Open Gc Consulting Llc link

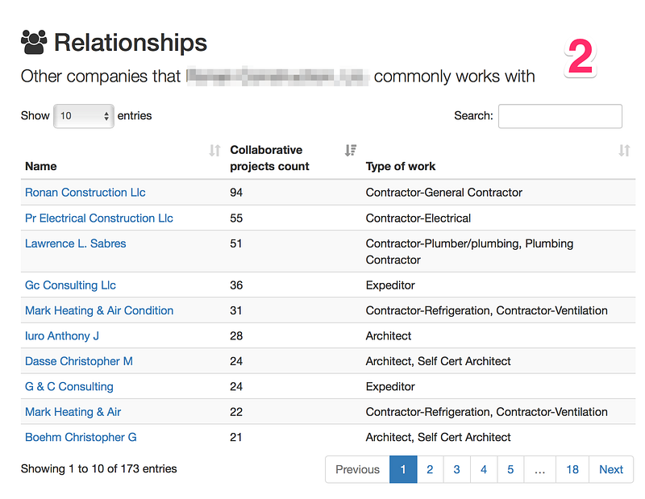pos(70,285)
